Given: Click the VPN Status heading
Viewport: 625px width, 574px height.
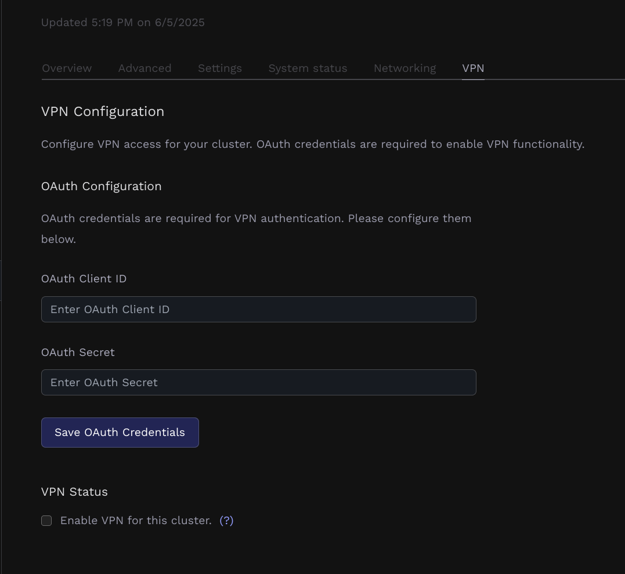Looking at the screenshot, I should pos(74,492).
